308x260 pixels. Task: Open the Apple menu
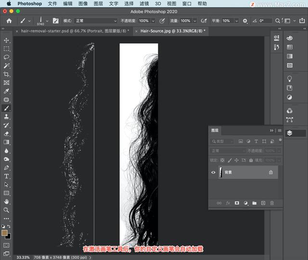[9, 3]
